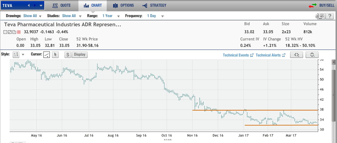This screenshot has height=143, width=337.
Task: Click the help question mark icon
Action: [329, 16]
